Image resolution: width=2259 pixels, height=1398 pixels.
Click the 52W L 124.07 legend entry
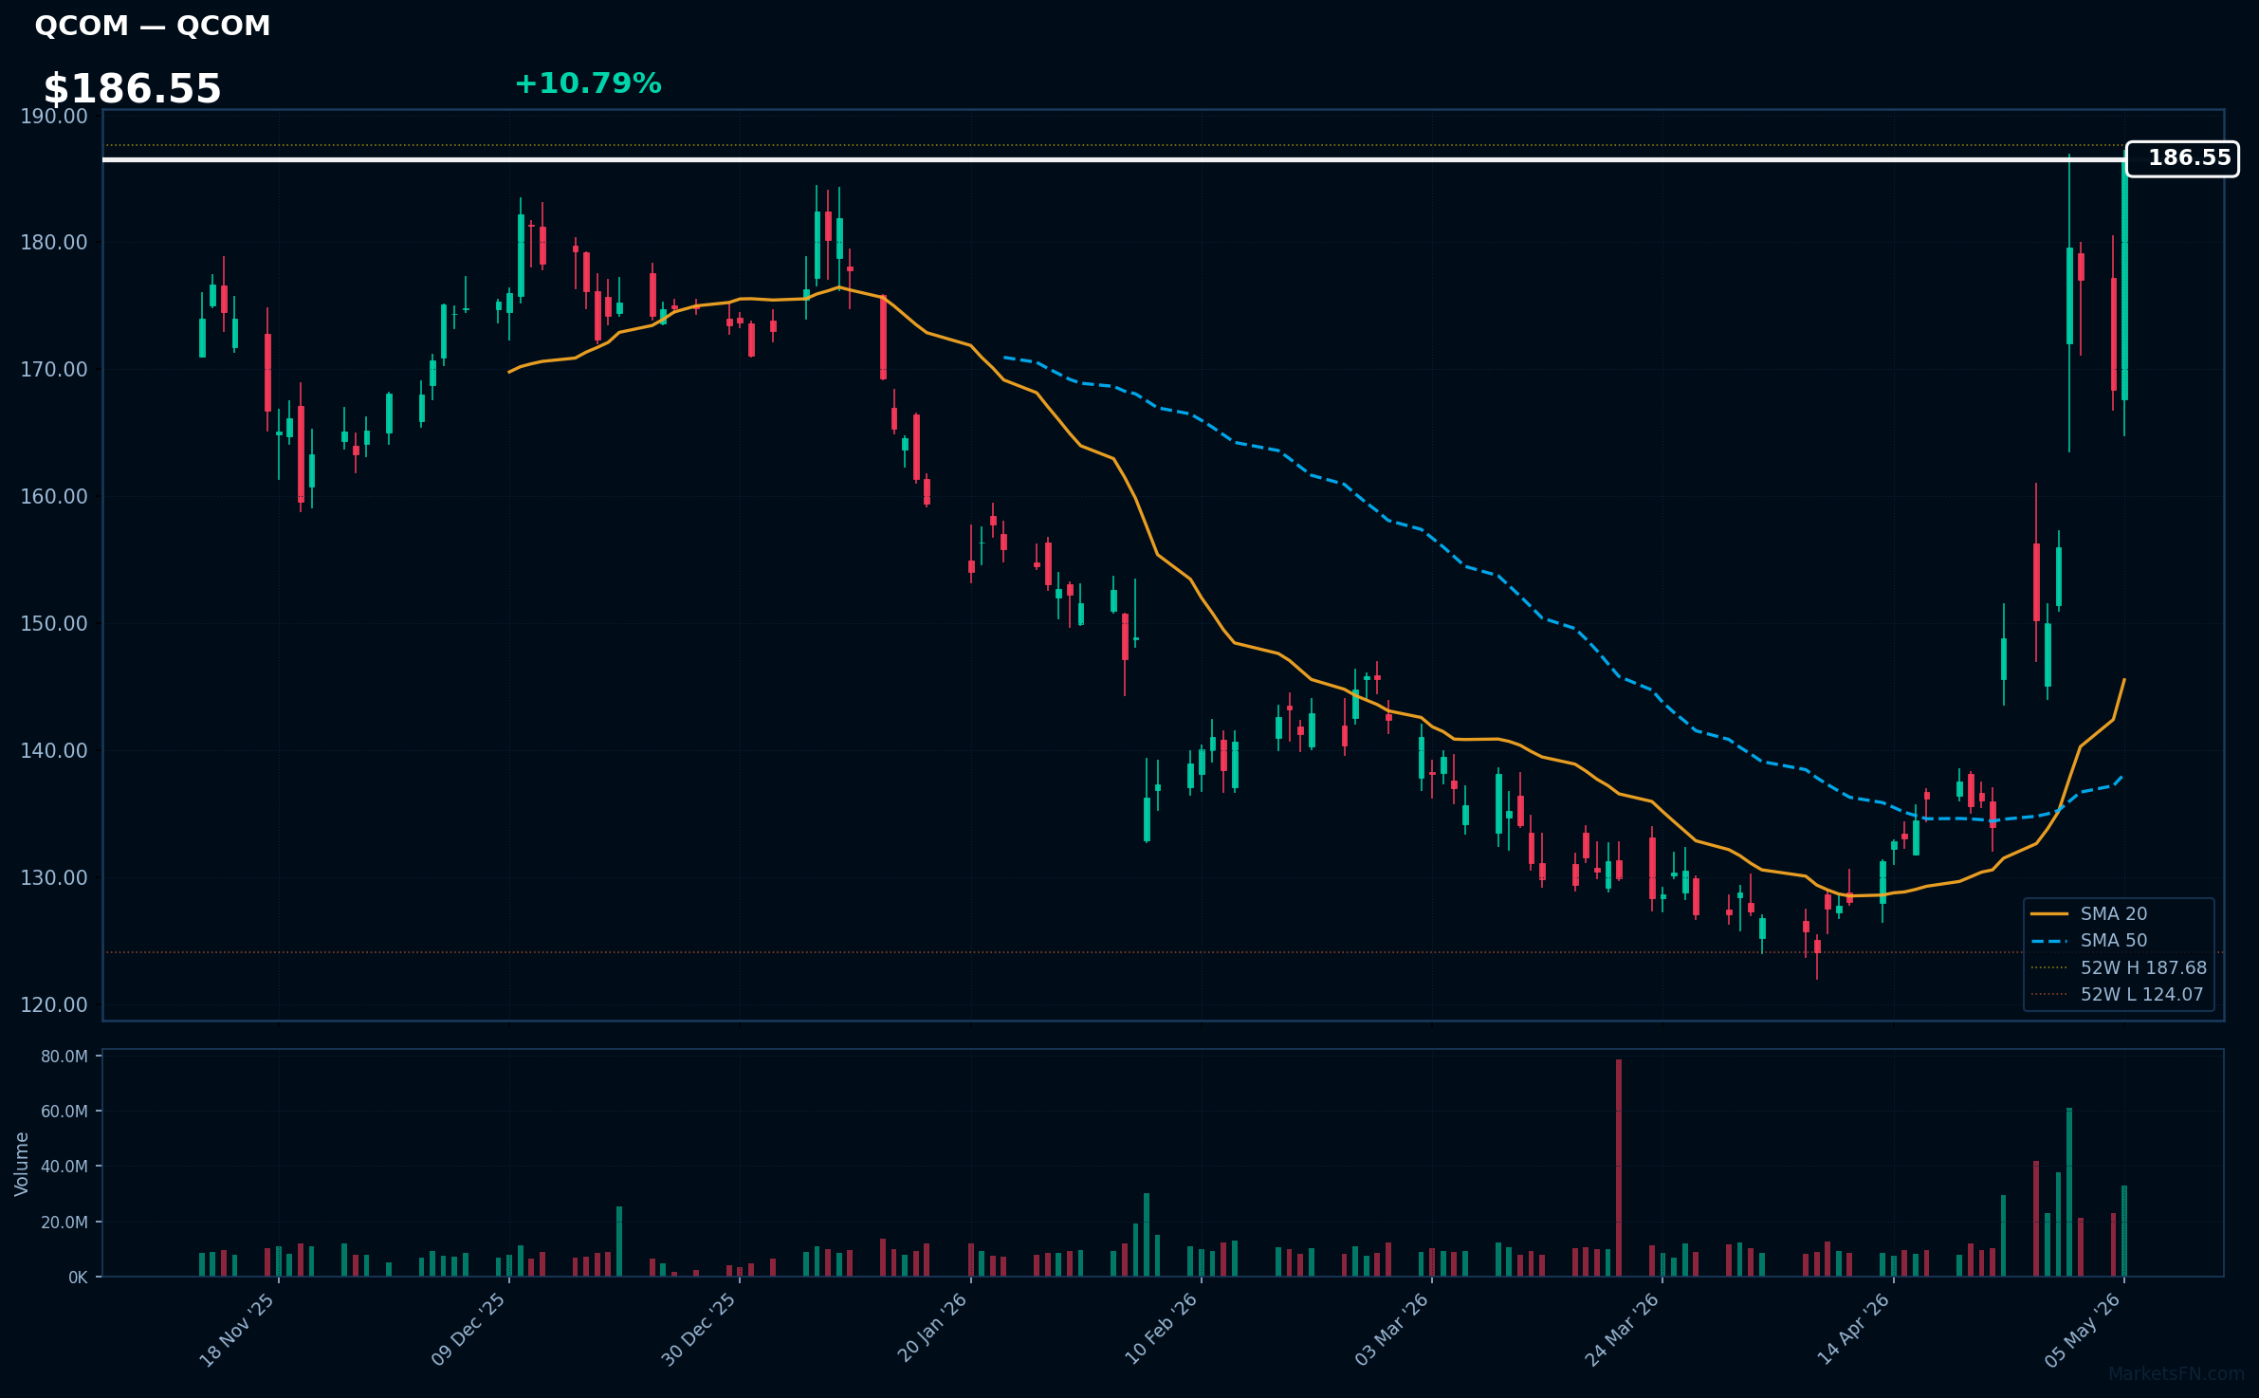point(2117,994)
